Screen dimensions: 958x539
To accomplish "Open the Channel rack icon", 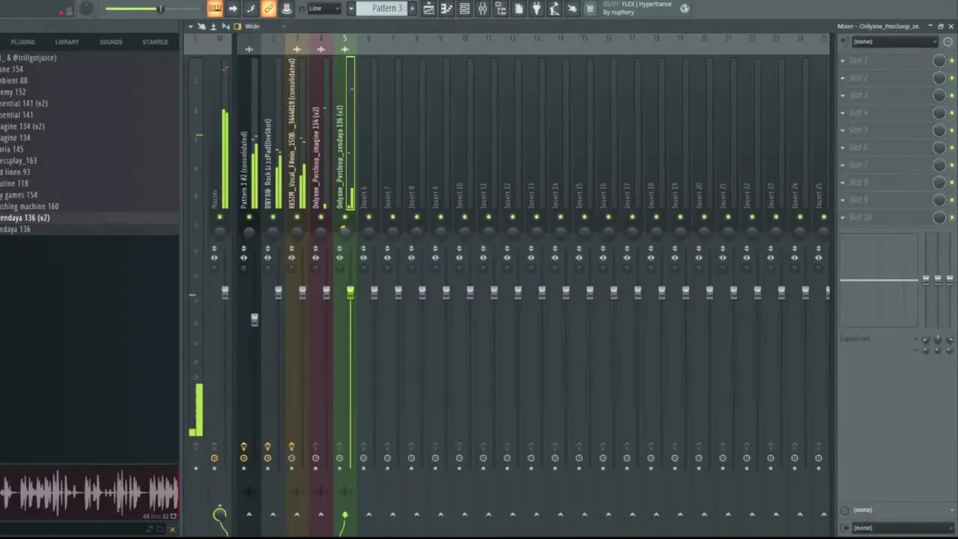I will point(465,8).
